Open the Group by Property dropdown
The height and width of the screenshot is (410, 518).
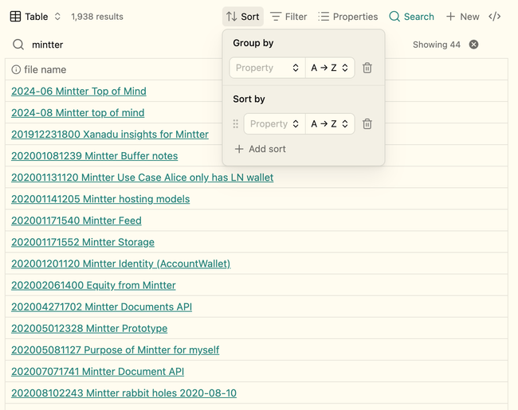pyautogui.click(x=267, y=68)
